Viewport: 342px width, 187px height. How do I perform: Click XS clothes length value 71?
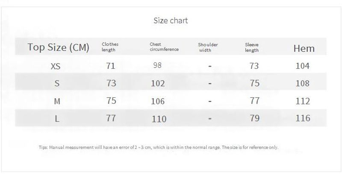click(x=111, y=66)
